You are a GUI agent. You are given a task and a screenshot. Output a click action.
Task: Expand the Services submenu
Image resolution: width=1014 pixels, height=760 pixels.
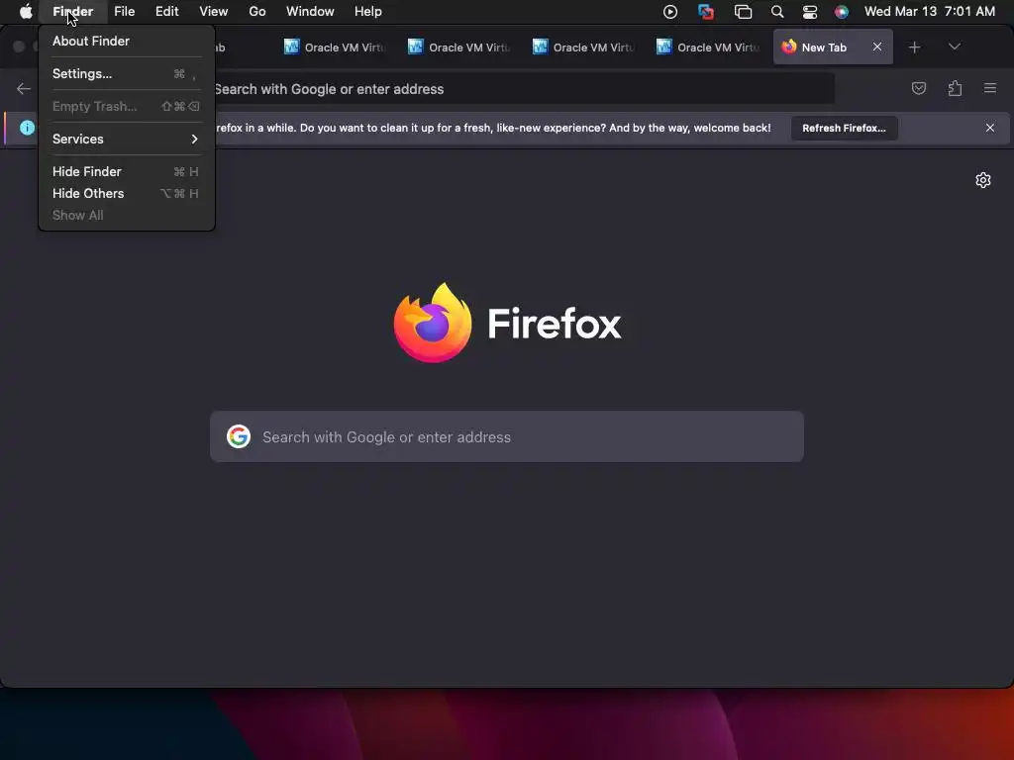point(126,139)
